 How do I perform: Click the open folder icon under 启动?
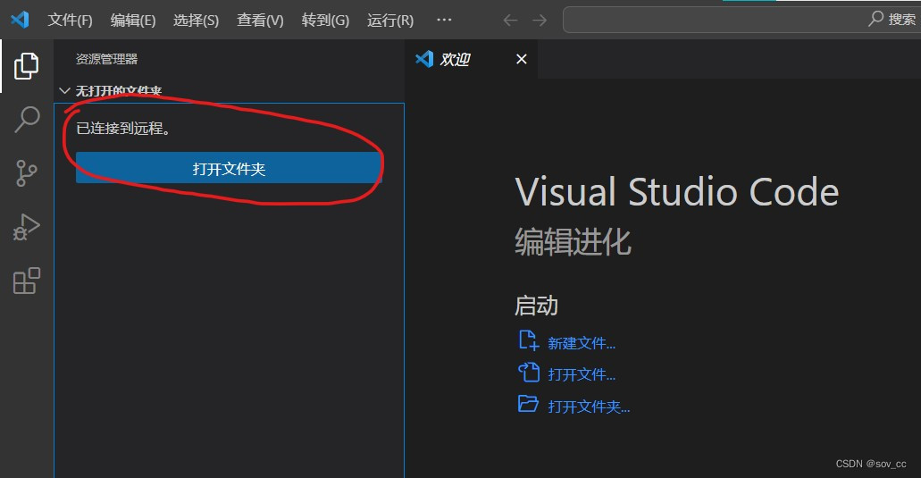tap(528, 404)
